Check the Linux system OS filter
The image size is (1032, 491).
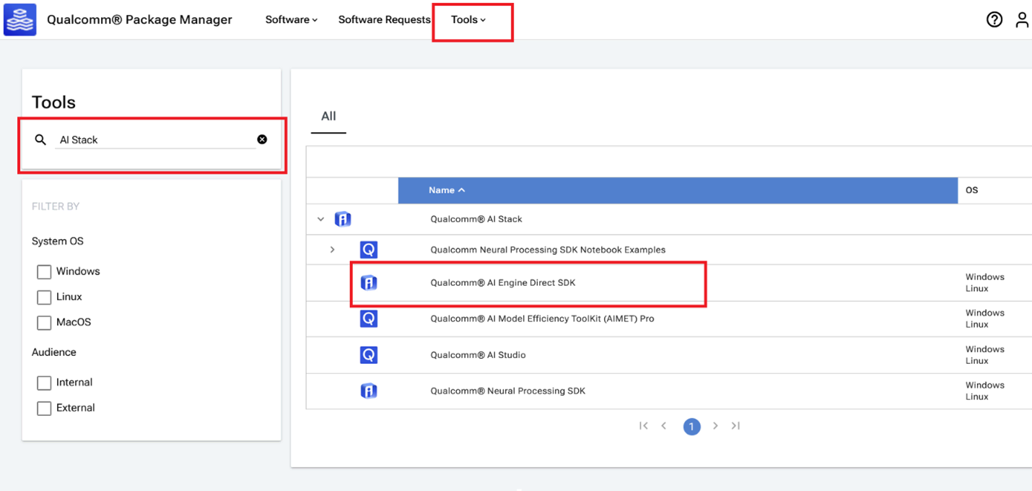pyautogui.click(x=44, y=297)
